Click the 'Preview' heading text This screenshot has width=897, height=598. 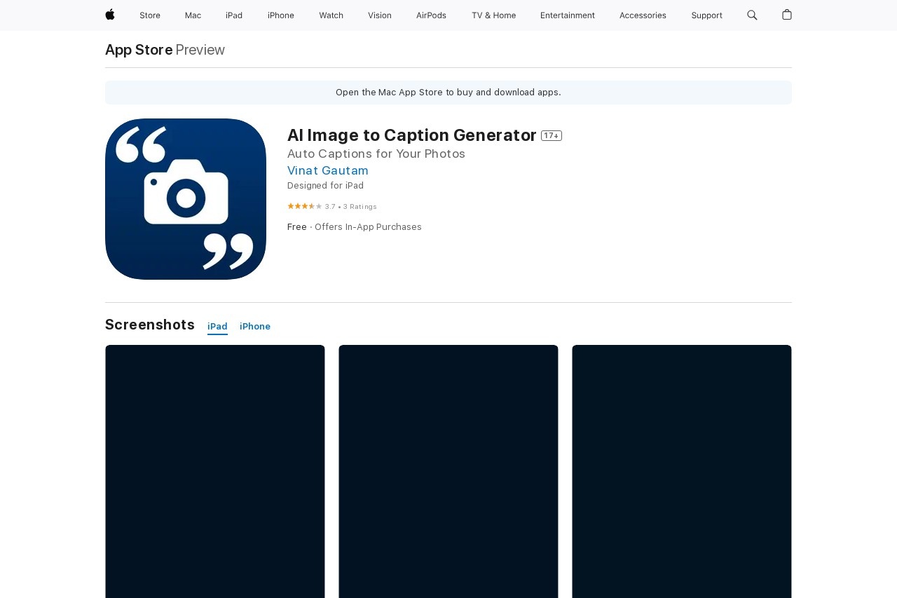pos(200,50)
